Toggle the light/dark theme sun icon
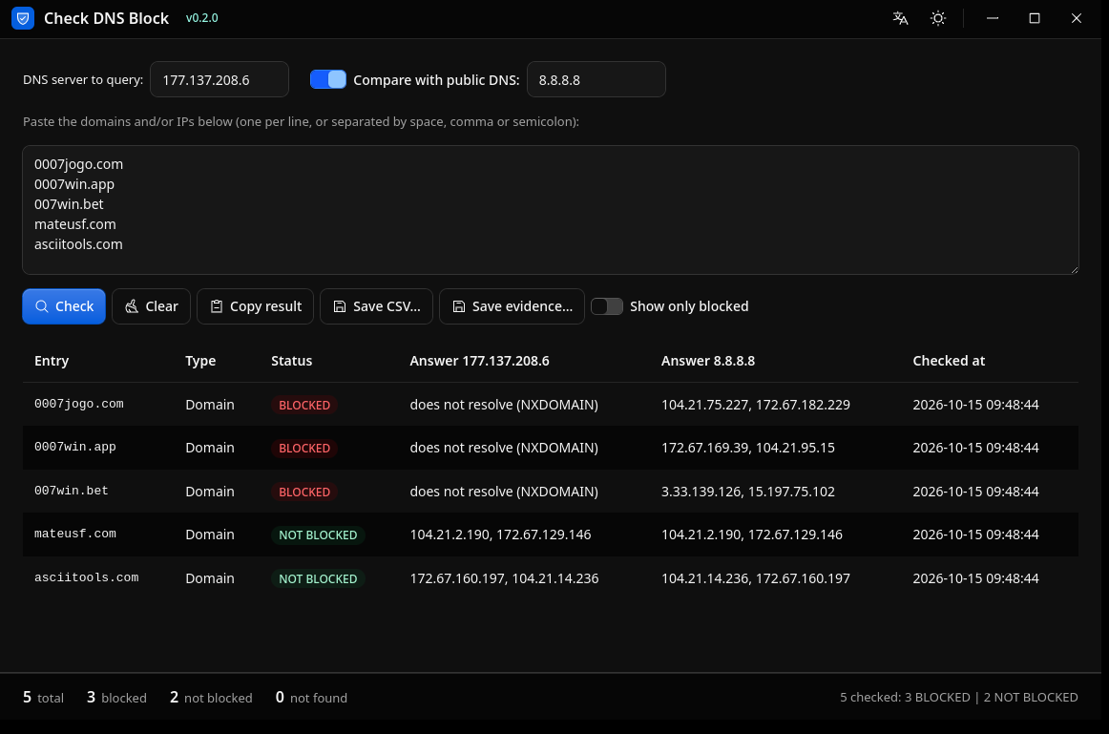The height and width of the screenshot is (734, 1109). (x=938, y=18)
